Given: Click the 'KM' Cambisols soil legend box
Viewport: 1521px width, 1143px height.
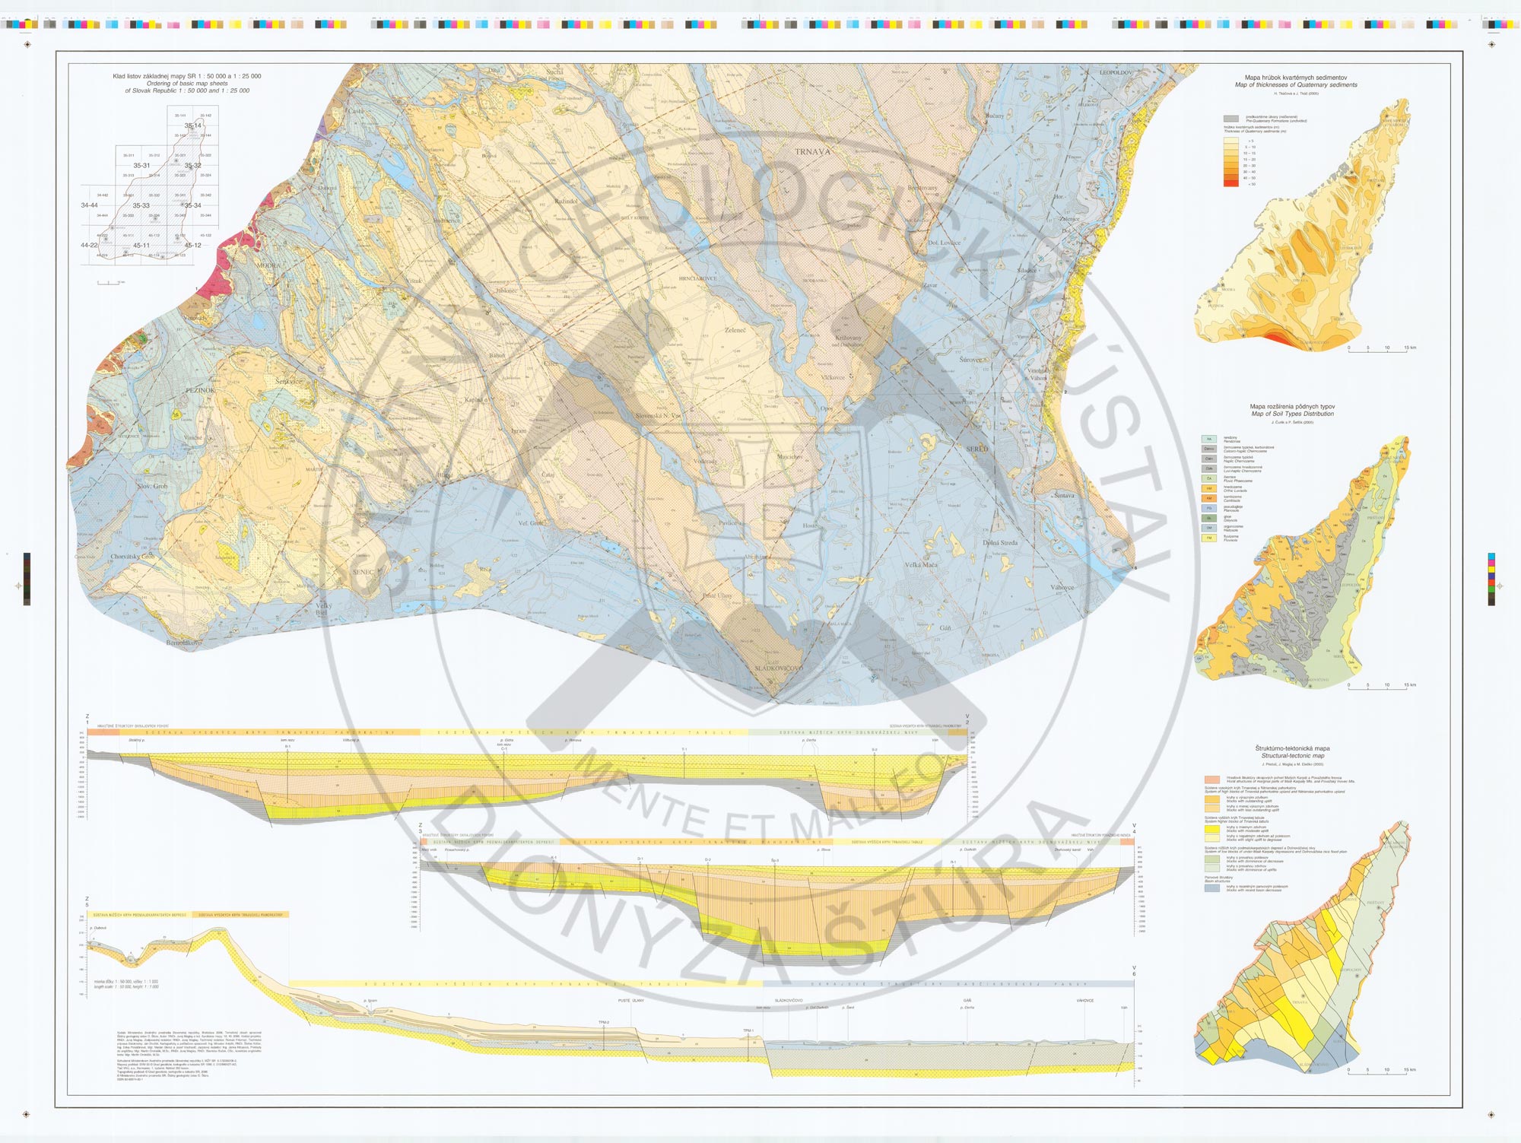Looking at the screenshot, I should [x=1209, y=498].
